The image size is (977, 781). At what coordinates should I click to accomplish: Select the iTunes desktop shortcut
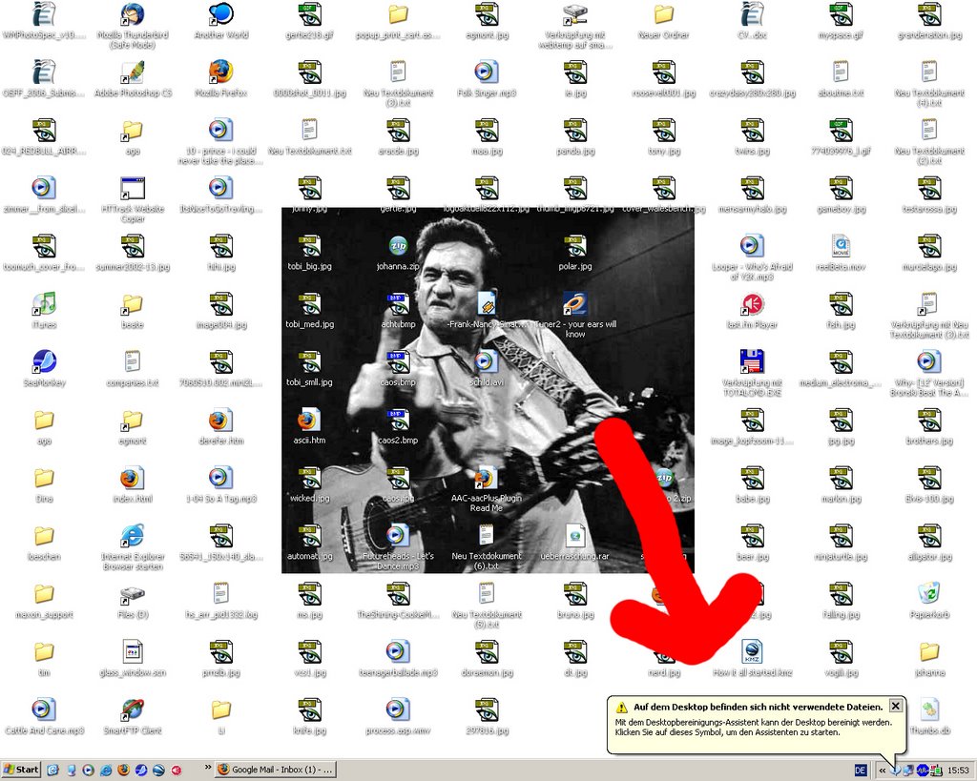44,304
